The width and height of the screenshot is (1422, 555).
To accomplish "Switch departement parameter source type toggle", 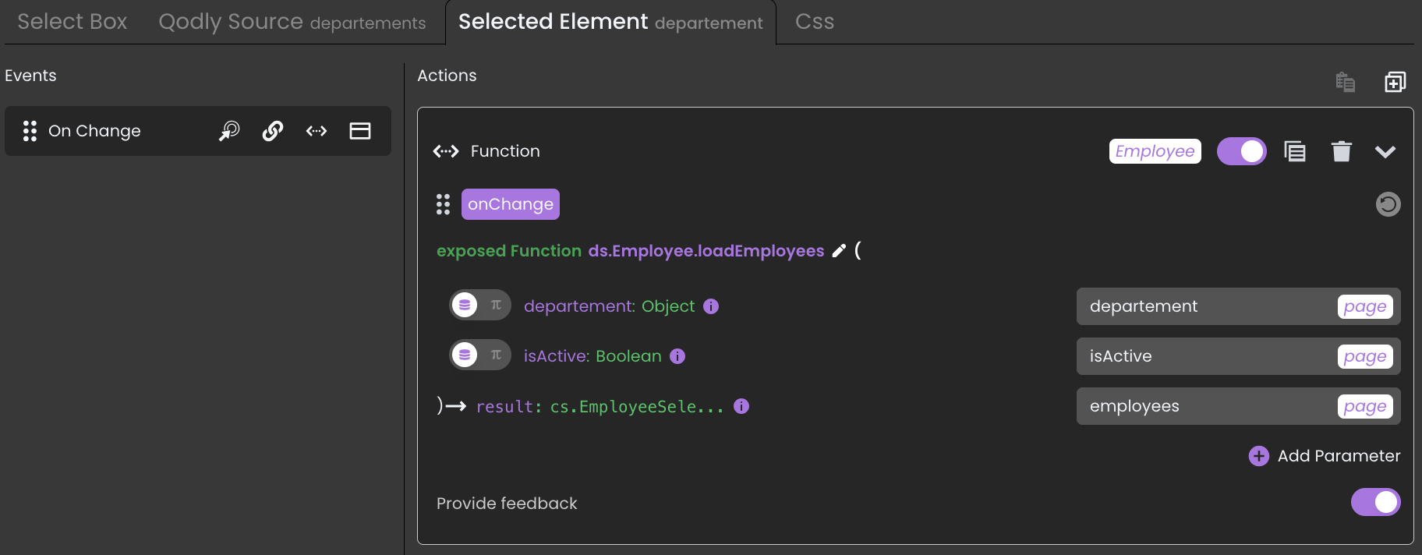I will pos(480,306).
